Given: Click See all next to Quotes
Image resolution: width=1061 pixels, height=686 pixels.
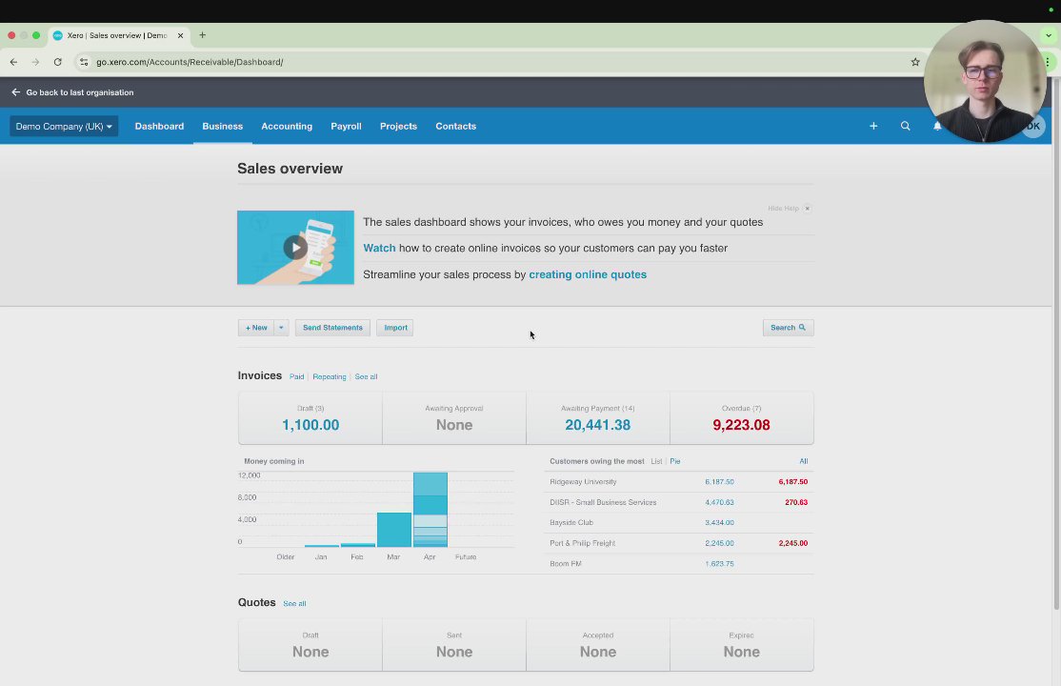Looking at the screenshot, I should click(x=294, y=603).
